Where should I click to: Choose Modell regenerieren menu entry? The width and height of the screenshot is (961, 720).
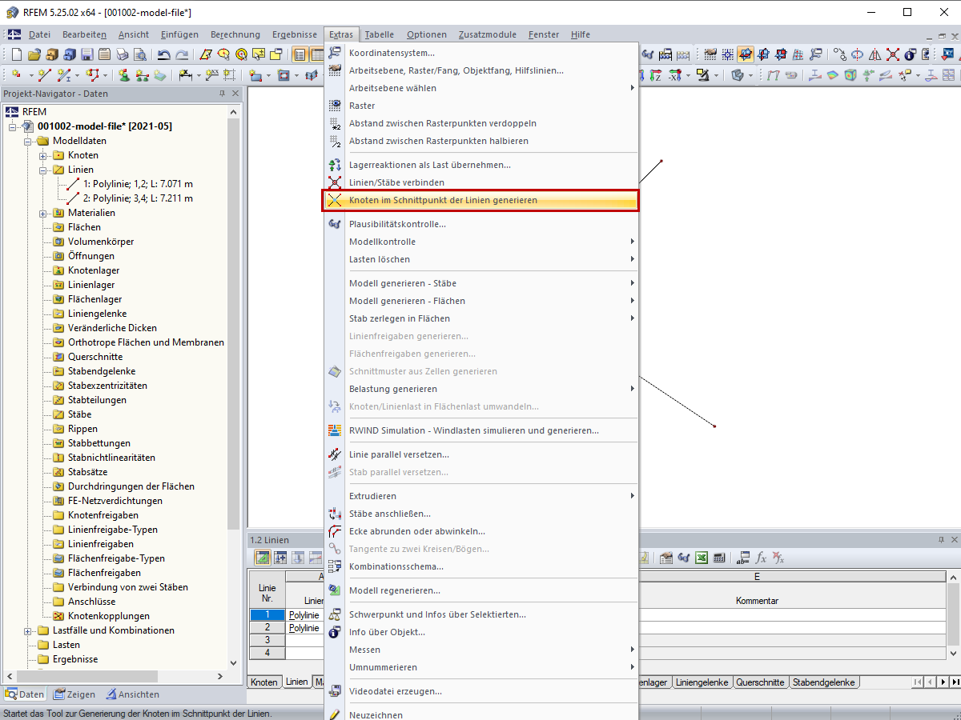(x=481, y=590)
